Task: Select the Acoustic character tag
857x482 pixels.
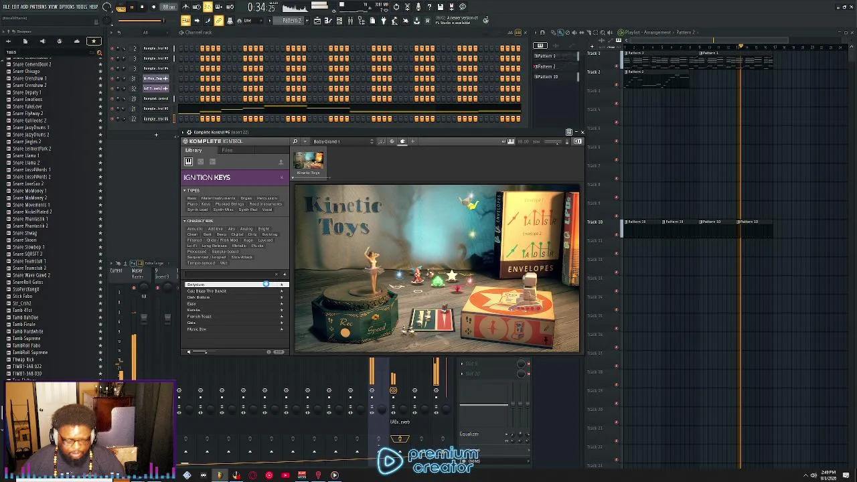Action: (196, 229)
